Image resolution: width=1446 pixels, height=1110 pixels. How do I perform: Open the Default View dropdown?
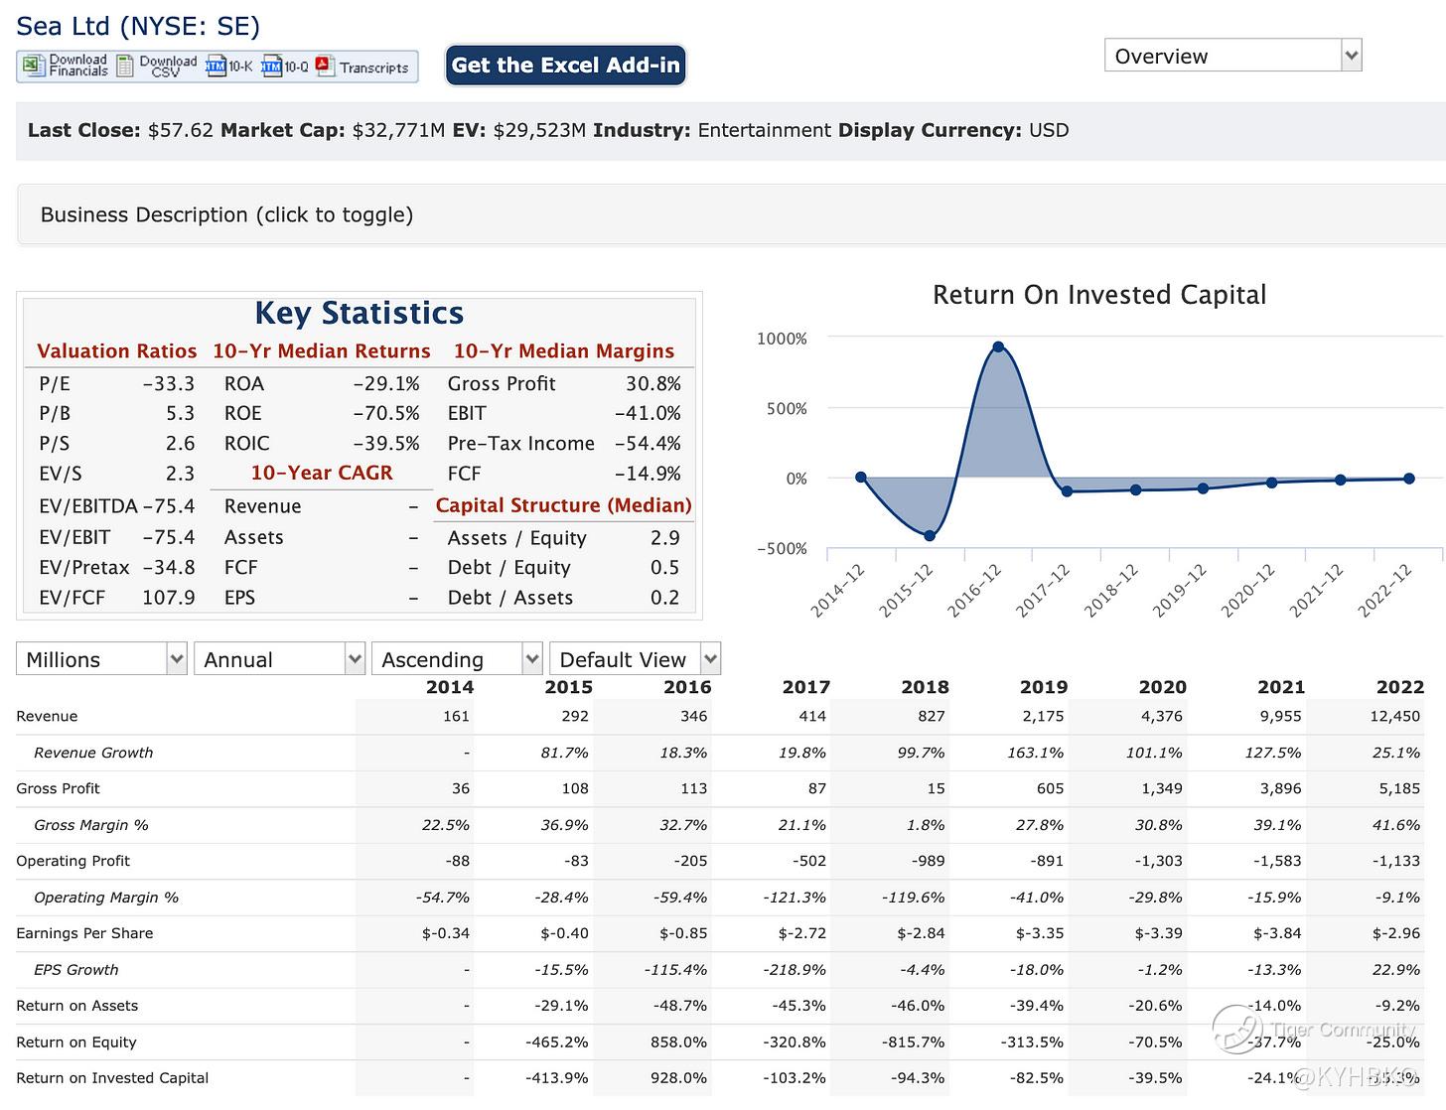coord(635,659)
